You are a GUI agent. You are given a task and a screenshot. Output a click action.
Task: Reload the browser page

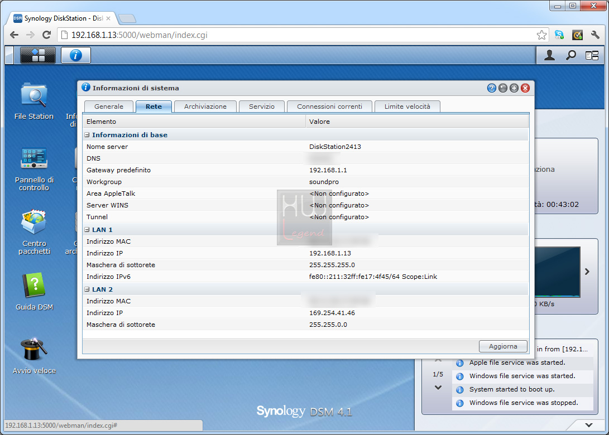pos(46,35)
